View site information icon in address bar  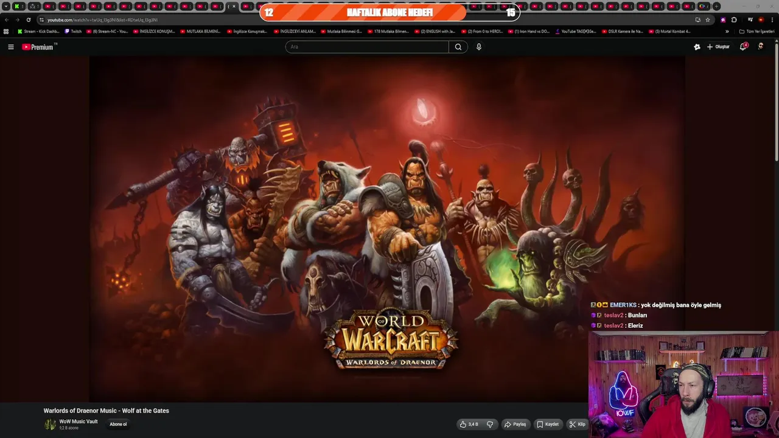tap(41, 19)
